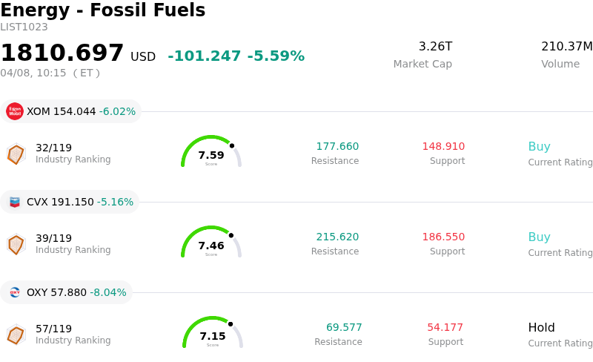Open the XOM 154.044 ticker chip

coord(71,111)
